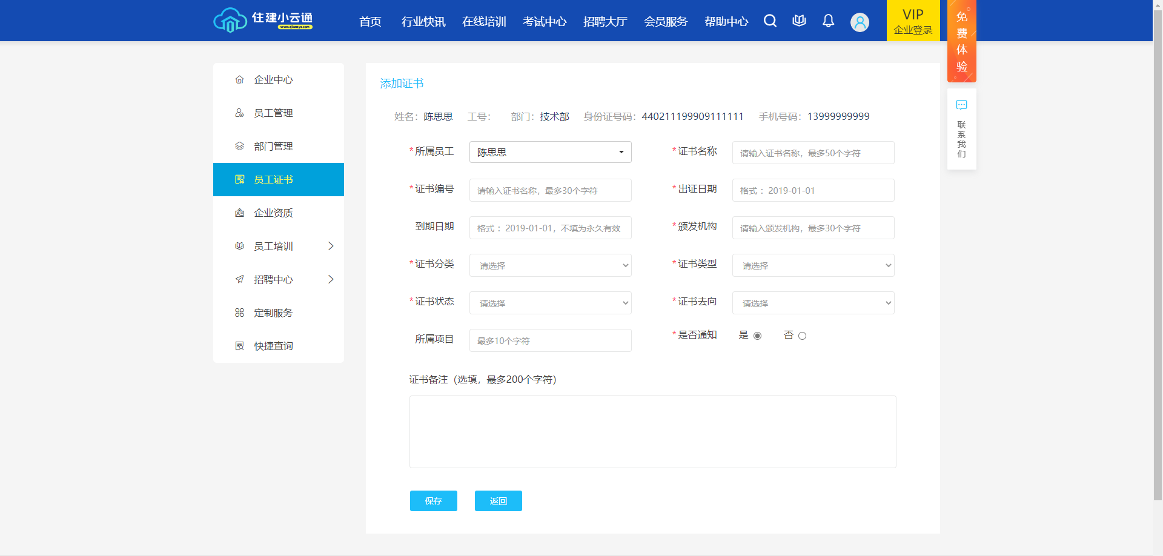Image resolution: width=1163 pixels, height=556 pixels.
Task: Click the user avatar icon
Action: click(860, 22)
